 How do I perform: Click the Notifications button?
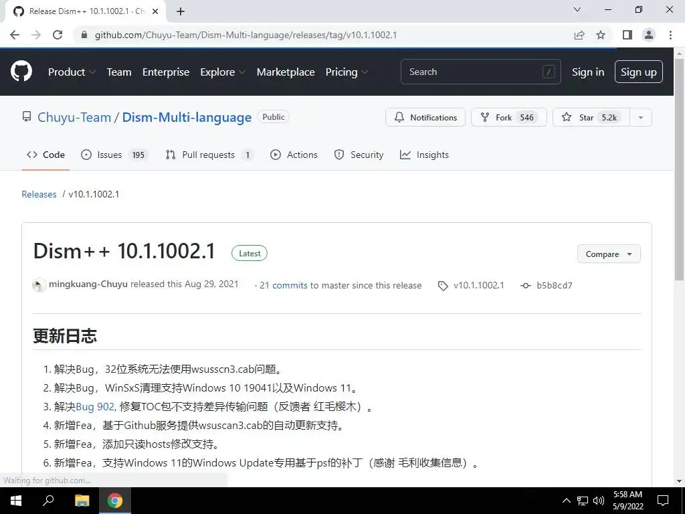point(425,117)
